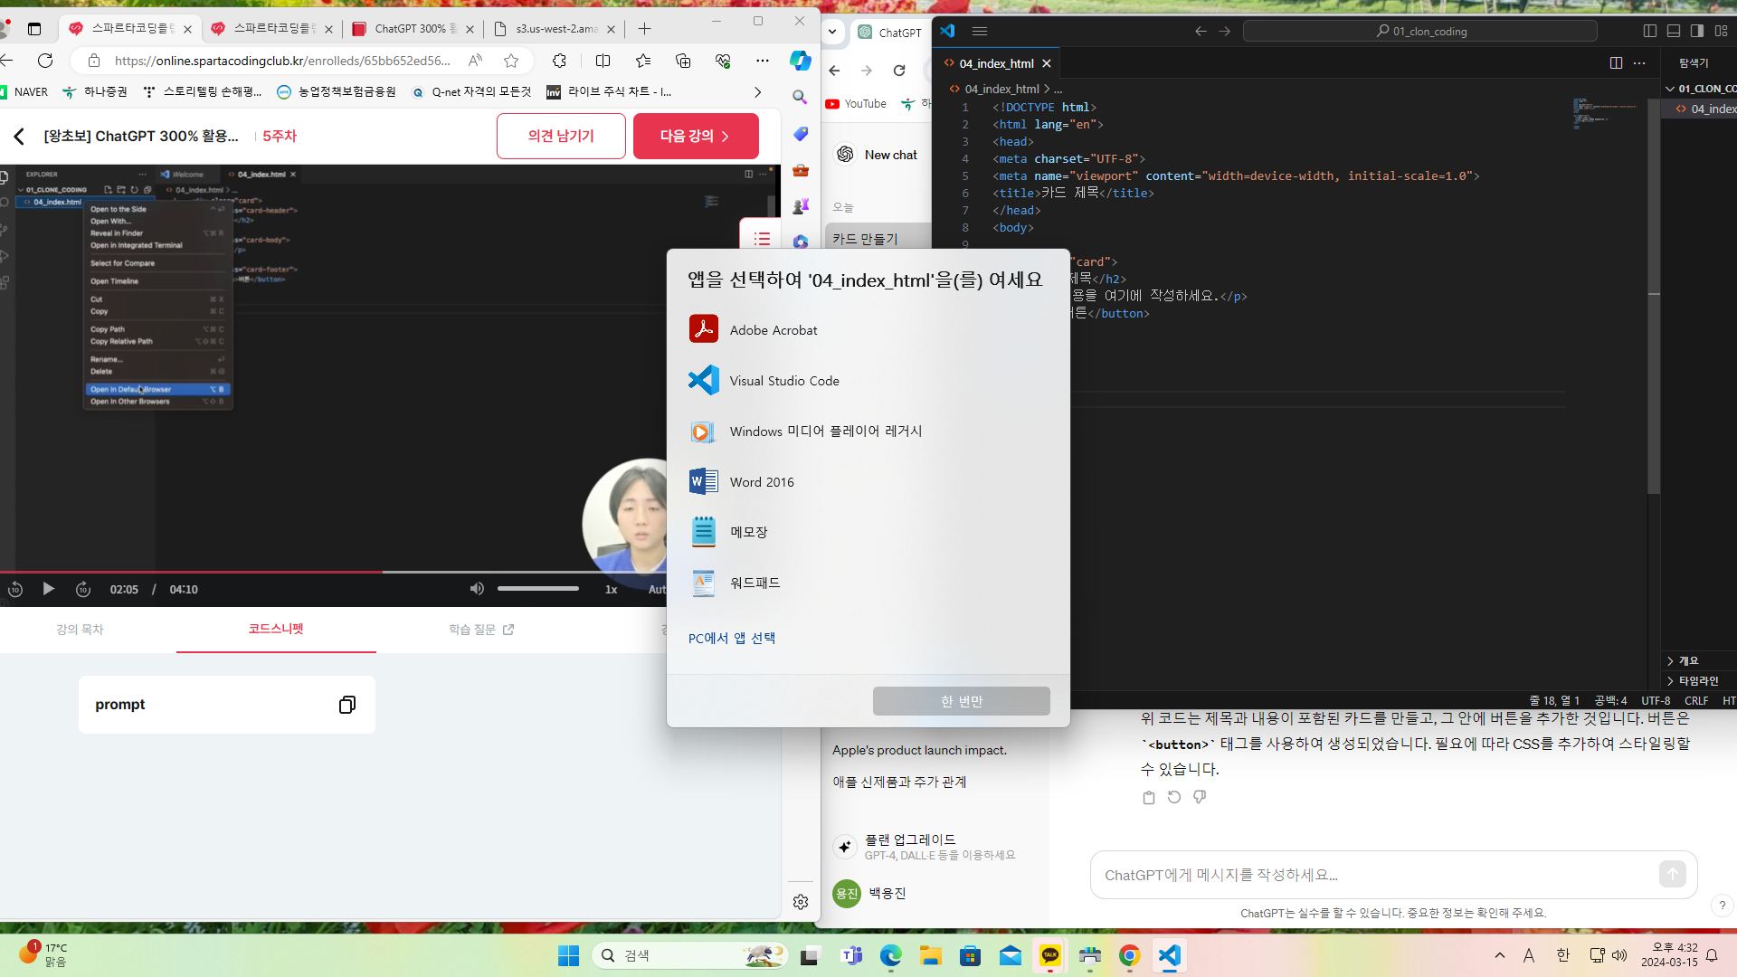Open the Edge Settings and more menu

pos(763,61)
